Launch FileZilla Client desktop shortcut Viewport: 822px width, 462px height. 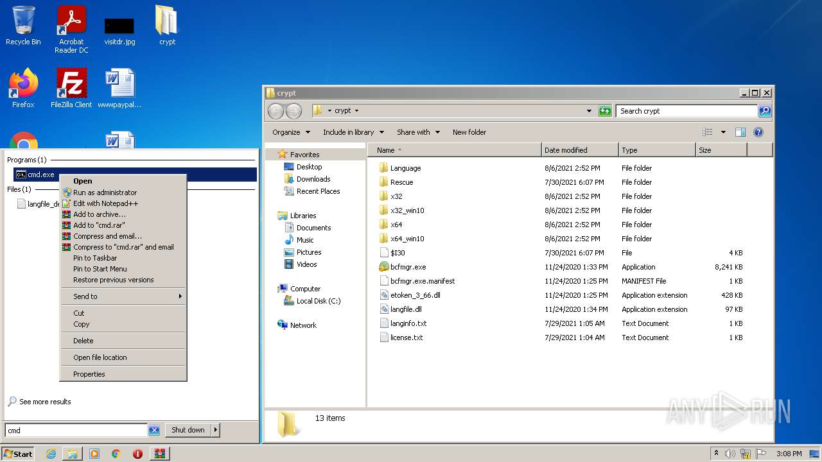click(x=71, y=89)
